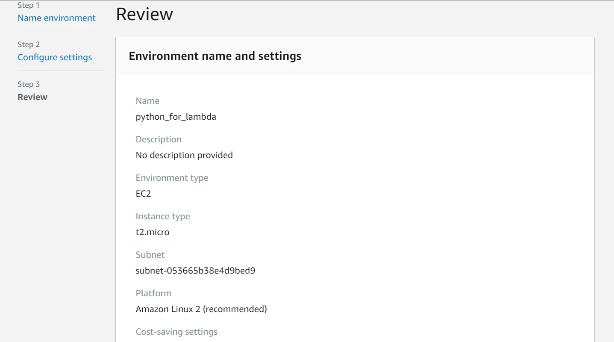The height and width of the screenshot is (342, 614).
Task: Select the Amazon Linux 2 (recommended) value
Action: [x=201, y=309]
